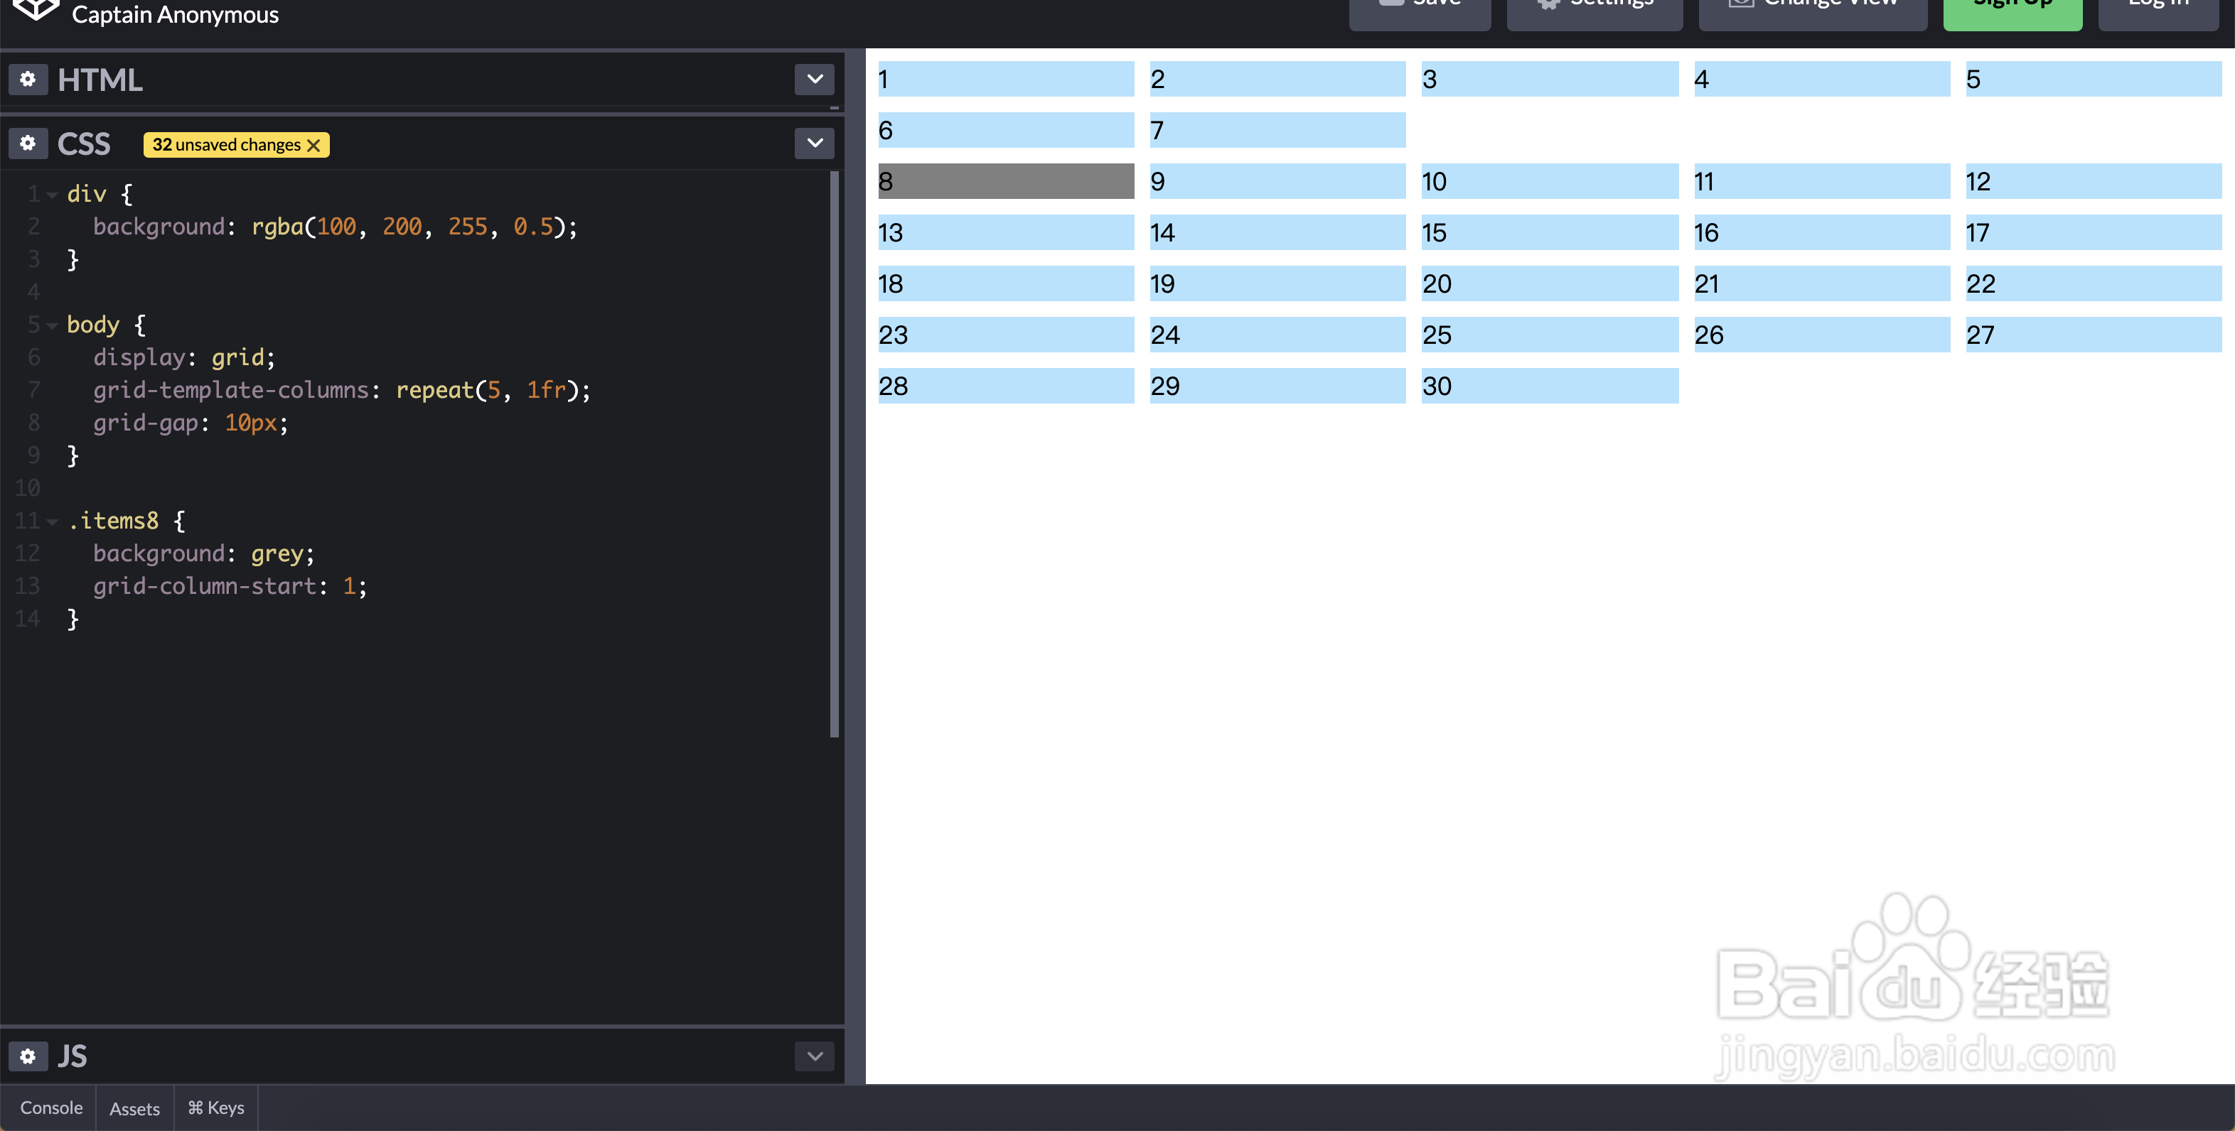Show the Keys shortcuts tab
This screenshot has height=1131, width=2235.
pyautogui.click(x=216, y=1108)
